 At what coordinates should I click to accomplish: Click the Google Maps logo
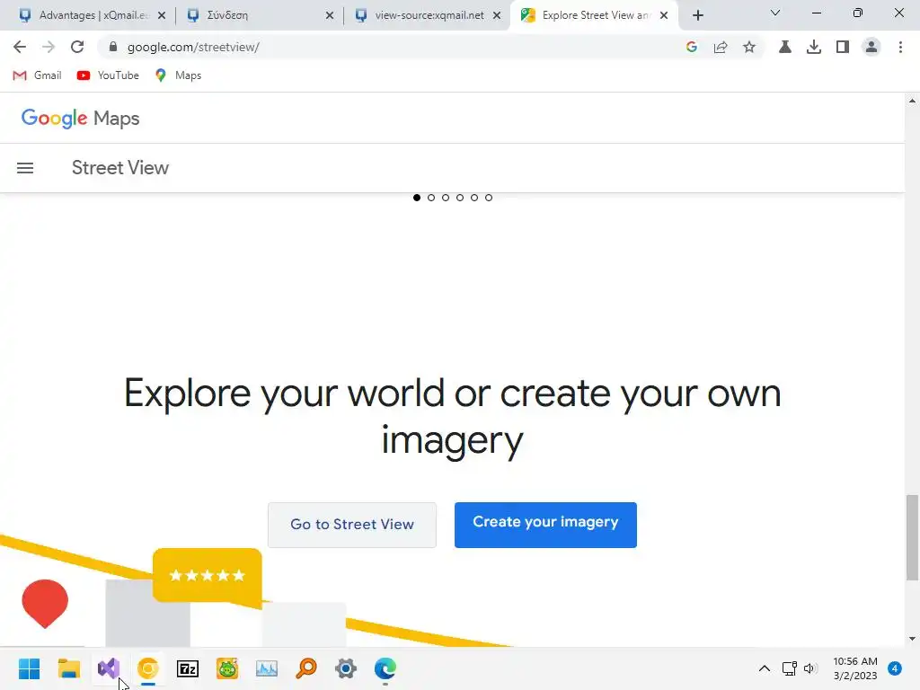click(80, 118)
